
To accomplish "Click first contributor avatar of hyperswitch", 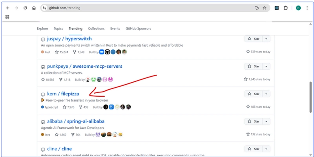I will (x=102, y=52).
